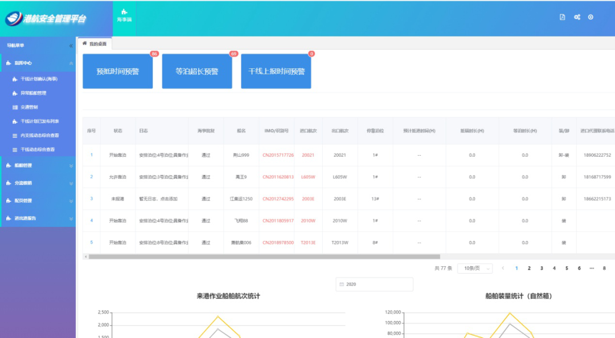Click the home icon on 我的桌面 tab

(x=85, y=43)
